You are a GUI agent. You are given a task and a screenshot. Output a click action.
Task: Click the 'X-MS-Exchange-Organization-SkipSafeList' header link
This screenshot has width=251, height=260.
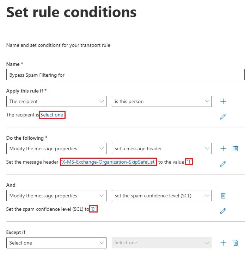pos(109,162)
